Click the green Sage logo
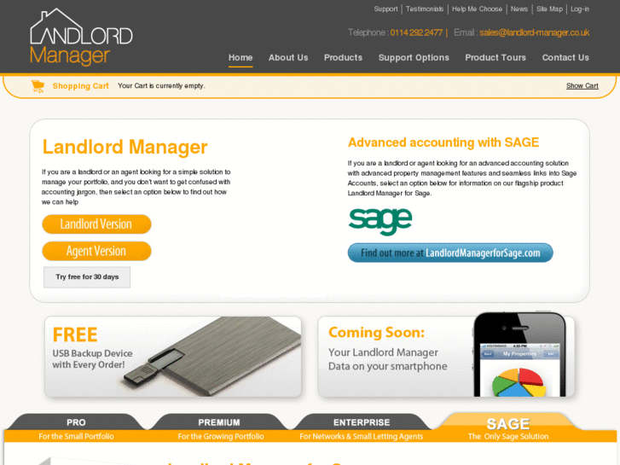The image size is (620, 465). pos(380,221)
